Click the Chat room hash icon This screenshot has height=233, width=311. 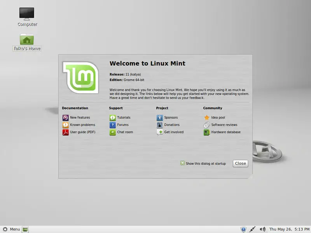(112, 132)
